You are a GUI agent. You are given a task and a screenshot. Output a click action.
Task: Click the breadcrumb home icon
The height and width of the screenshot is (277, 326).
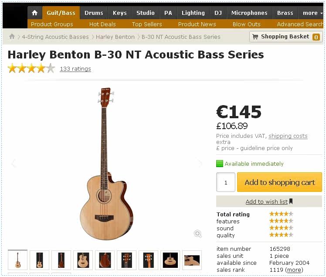(x=12, y=37)
